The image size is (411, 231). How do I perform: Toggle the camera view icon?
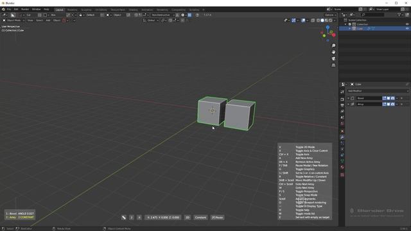[x=333, y=58]
